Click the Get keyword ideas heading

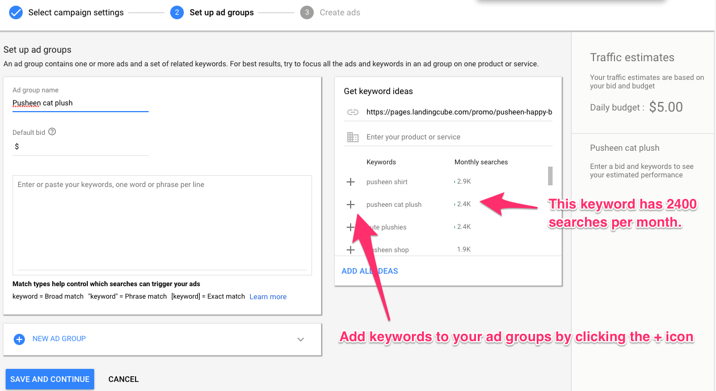(378, 91)
